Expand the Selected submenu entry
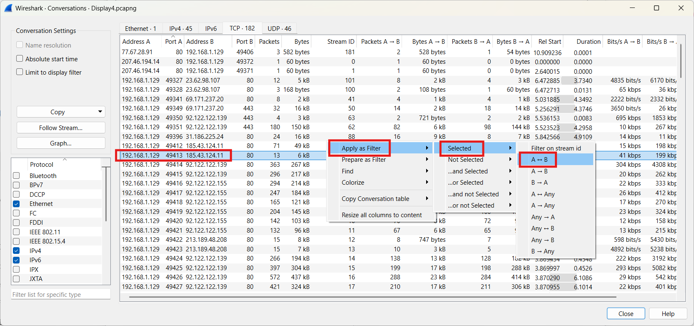 (475, 148)
